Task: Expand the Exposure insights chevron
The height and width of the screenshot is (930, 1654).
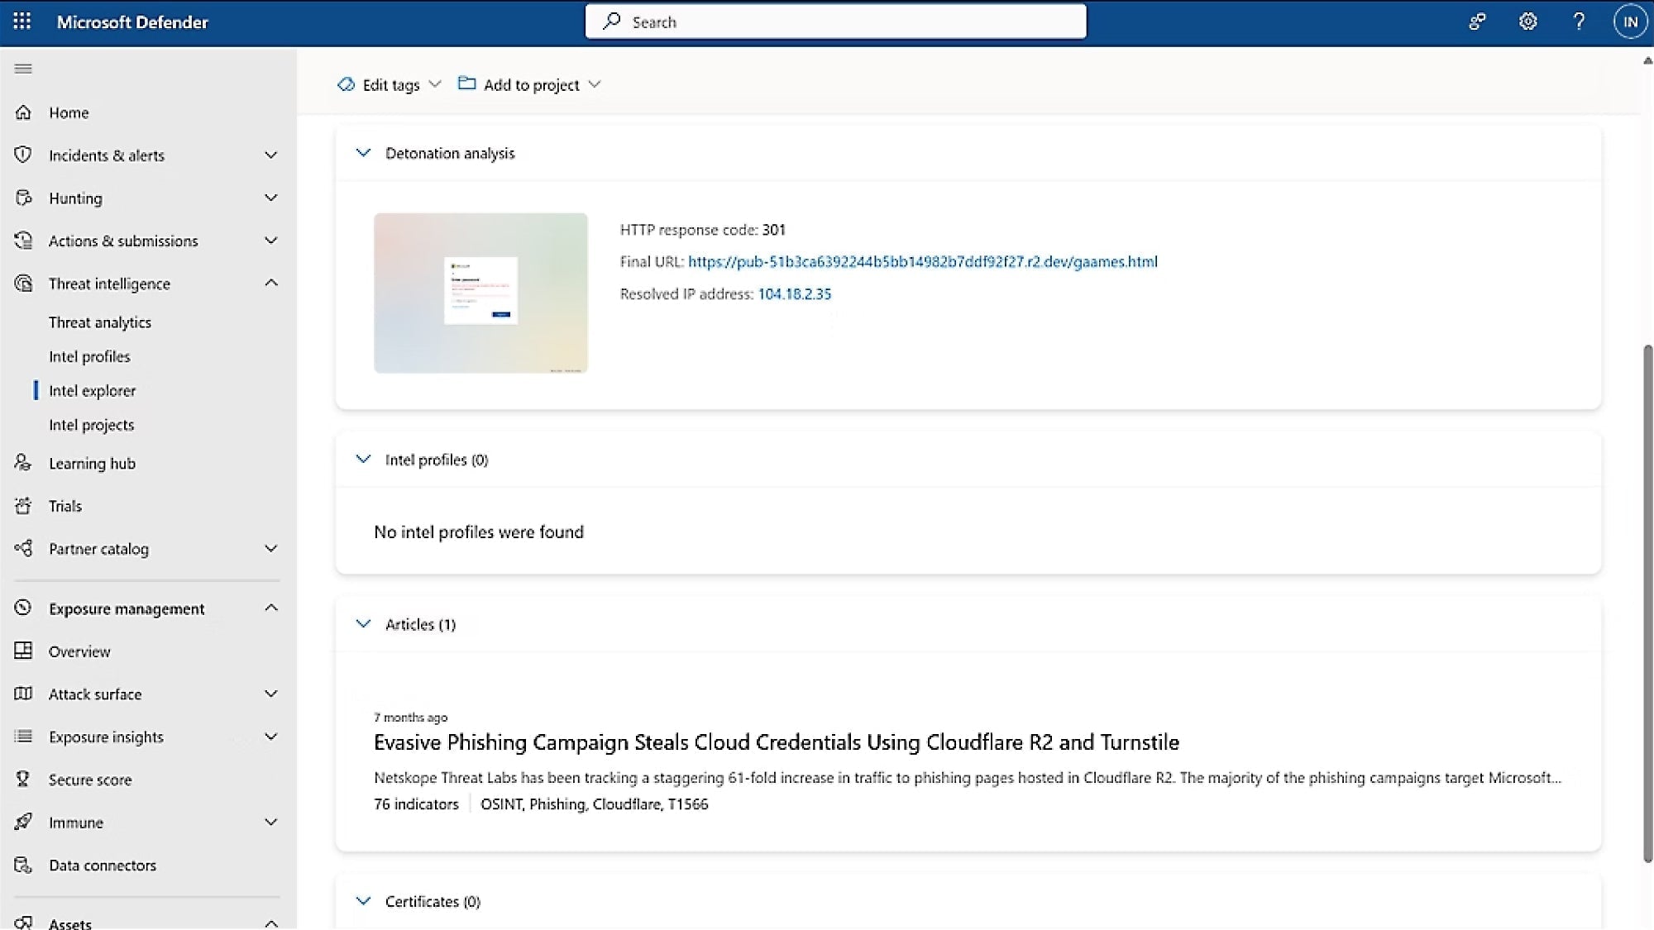Action: 270,737
